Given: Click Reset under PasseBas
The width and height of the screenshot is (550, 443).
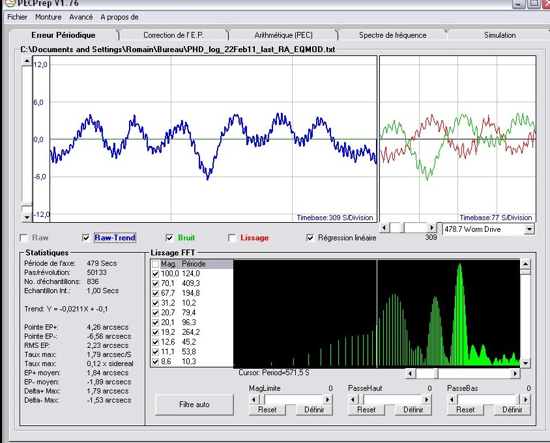Looking at the screenshot, I should coord(465,410).
